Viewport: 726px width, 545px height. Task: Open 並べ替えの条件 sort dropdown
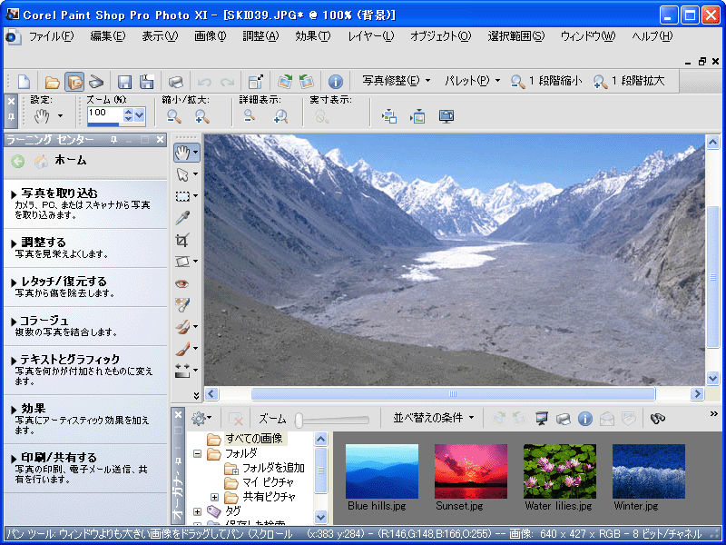[x=434, y=418]
